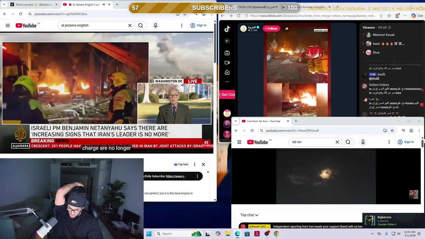
Task: Share the TikTok live stream
Action: pos(287,29)
